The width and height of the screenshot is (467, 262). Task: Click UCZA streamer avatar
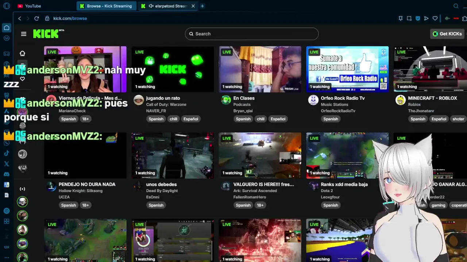coord(51,186)
